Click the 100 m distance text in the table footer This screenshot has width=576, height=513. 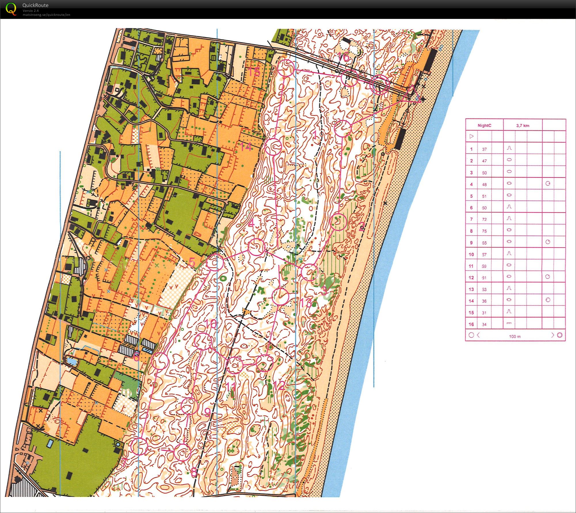pos(515,336)
